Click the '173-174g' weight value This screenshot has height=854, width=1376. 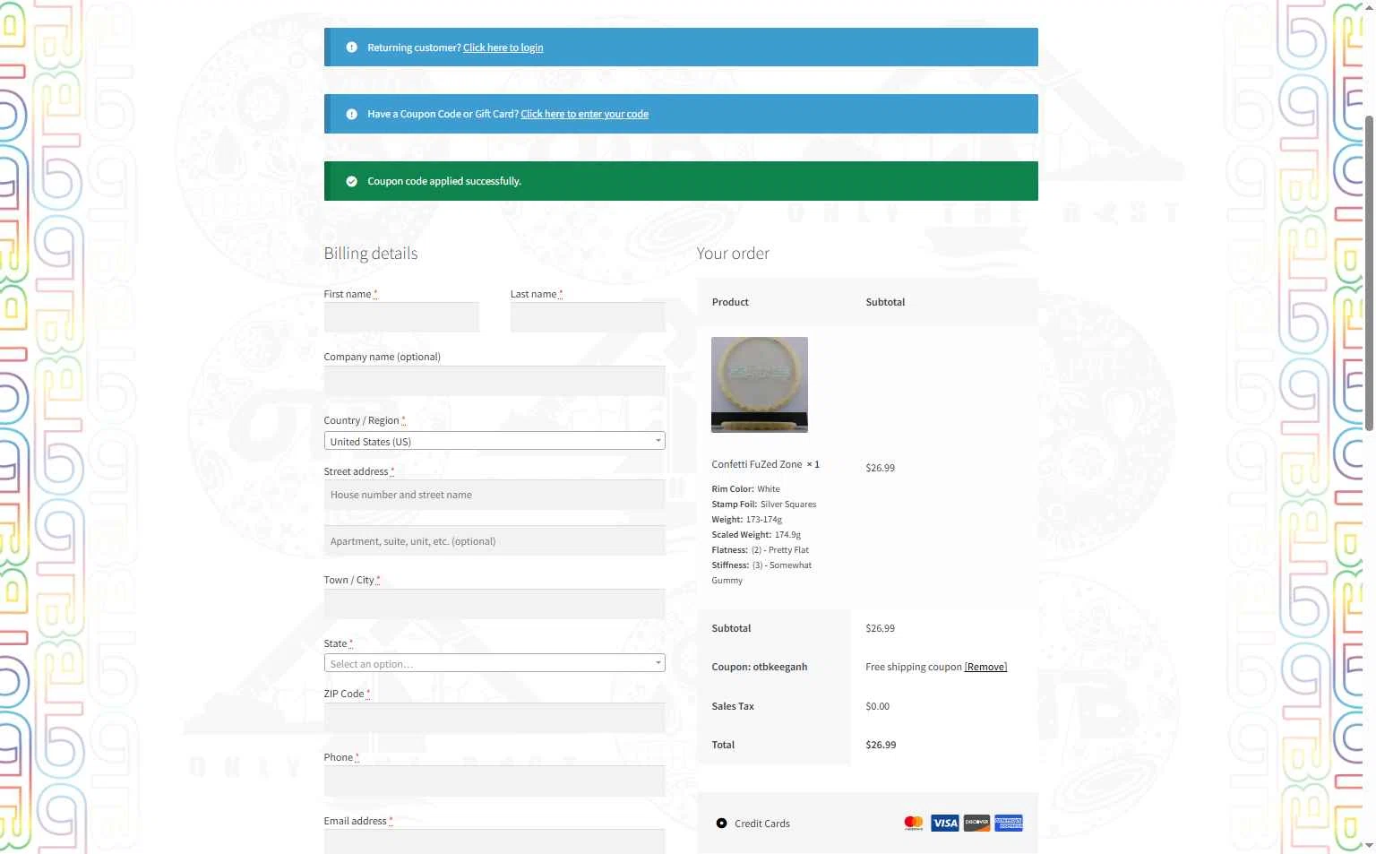(x=764, y=520)
